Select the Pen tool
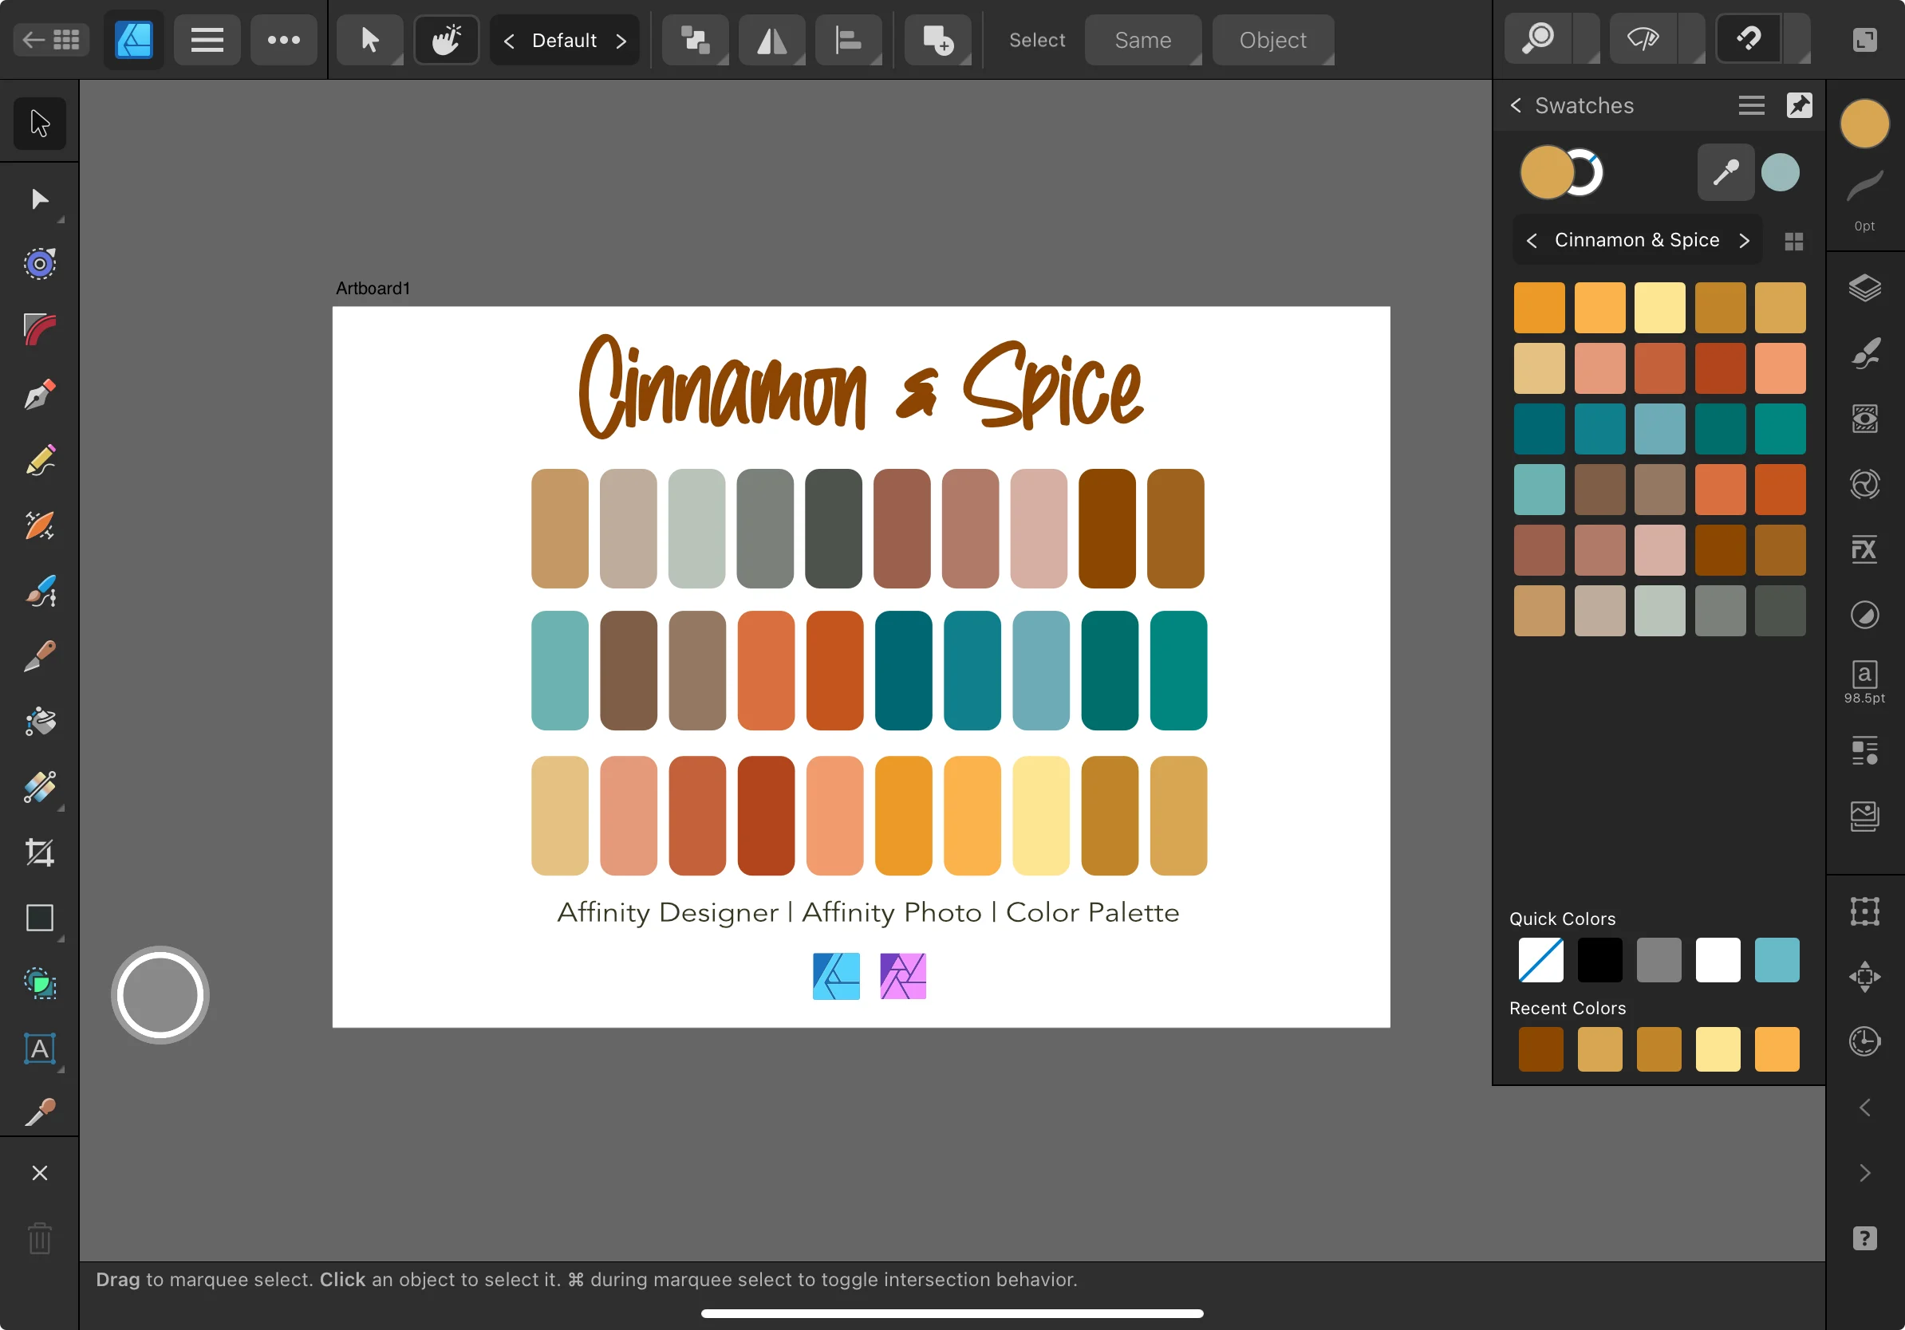Viewport: 1905px width, 1330px height. coord(39,395)
